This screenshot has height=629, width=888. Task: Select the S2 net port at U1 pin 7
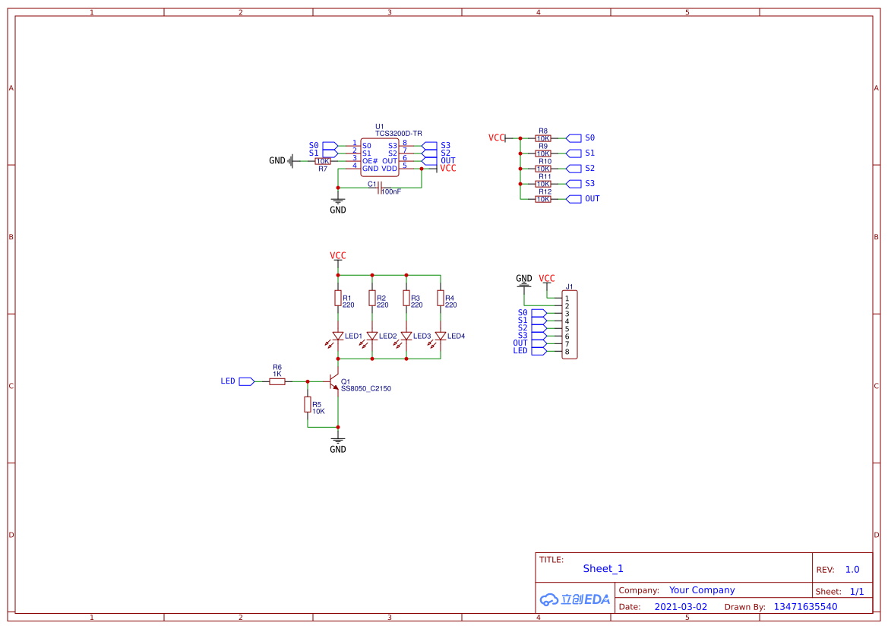click(x=430, y=153)
